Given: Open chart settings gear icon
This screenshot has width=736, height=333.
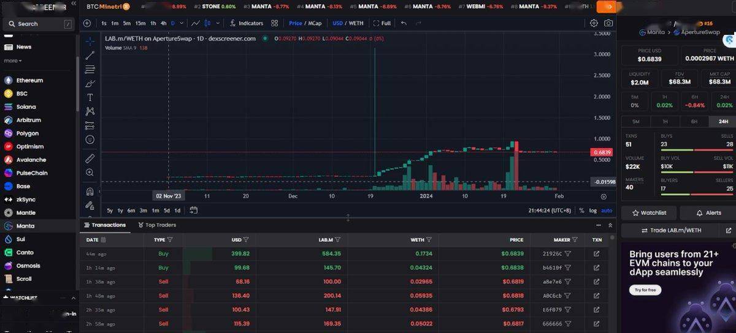Looking at the screenshot, I should coord(594,23).
